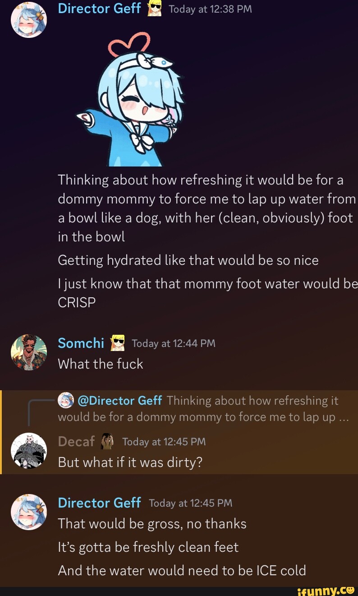Image resolution: width=358 pixels, height=596 pixels.
Task: Click Director Geff's avatar on the first message
Action: click(28, 20)
